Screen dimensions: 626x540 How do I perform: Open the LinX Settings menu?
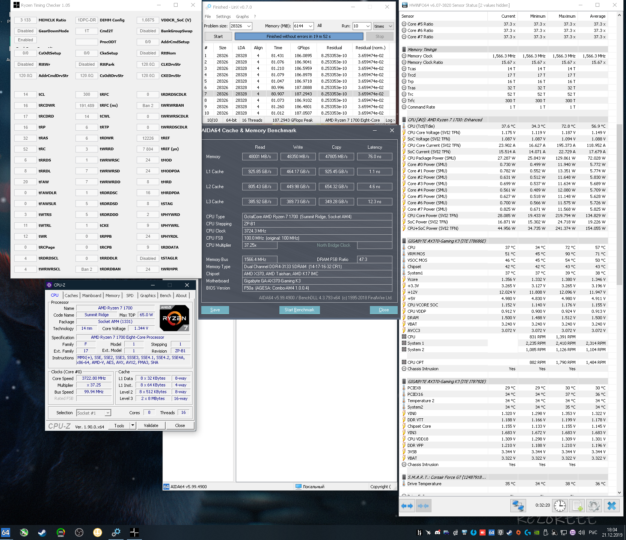click(x=223, y=17)
